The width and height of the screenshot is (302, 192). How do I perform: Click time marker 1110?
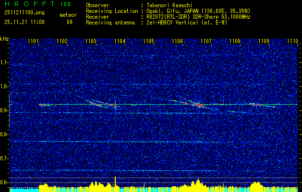pyautogui.click(x=292, y=41)
